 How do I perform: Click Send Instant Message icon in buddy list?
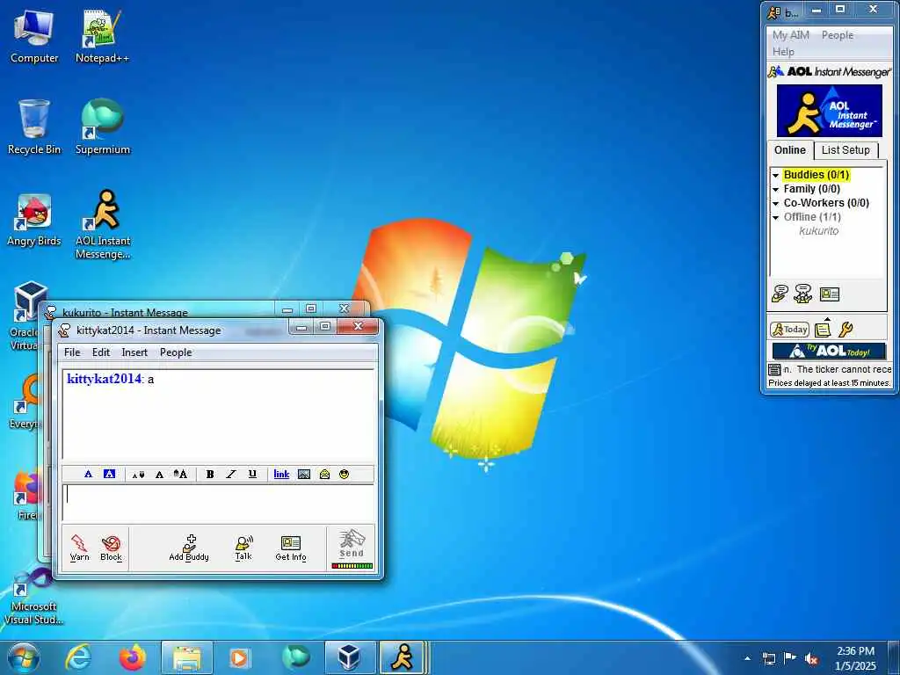(780, 294)
